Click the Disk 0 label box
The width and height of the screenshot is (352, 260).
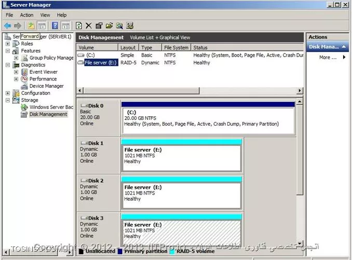click(98, 118)
